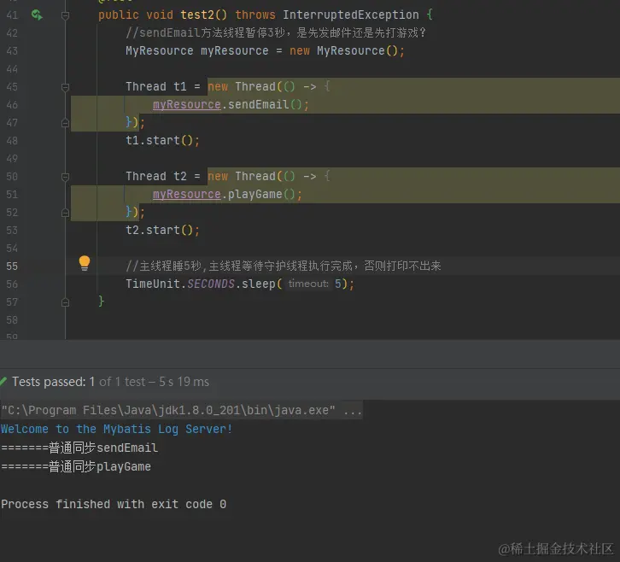Viewport: 620px width, 562px height.
Task: Click line number 55 in the gutter
Action: [12, 266]
